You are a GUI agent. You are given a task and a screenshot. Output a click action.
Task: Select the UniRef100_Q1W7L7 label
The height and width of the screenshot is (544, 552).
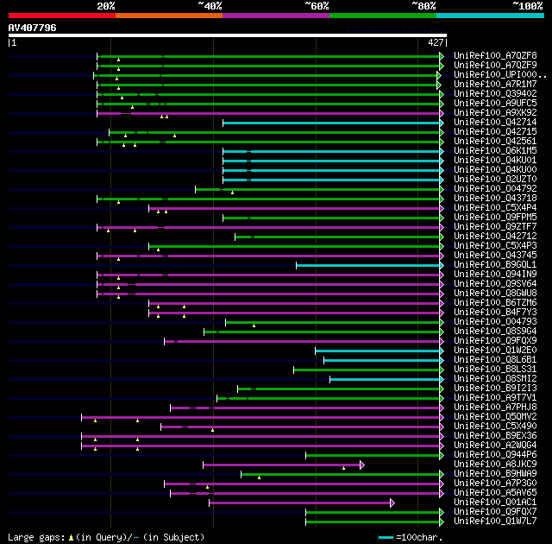click(x=495, y=522)
